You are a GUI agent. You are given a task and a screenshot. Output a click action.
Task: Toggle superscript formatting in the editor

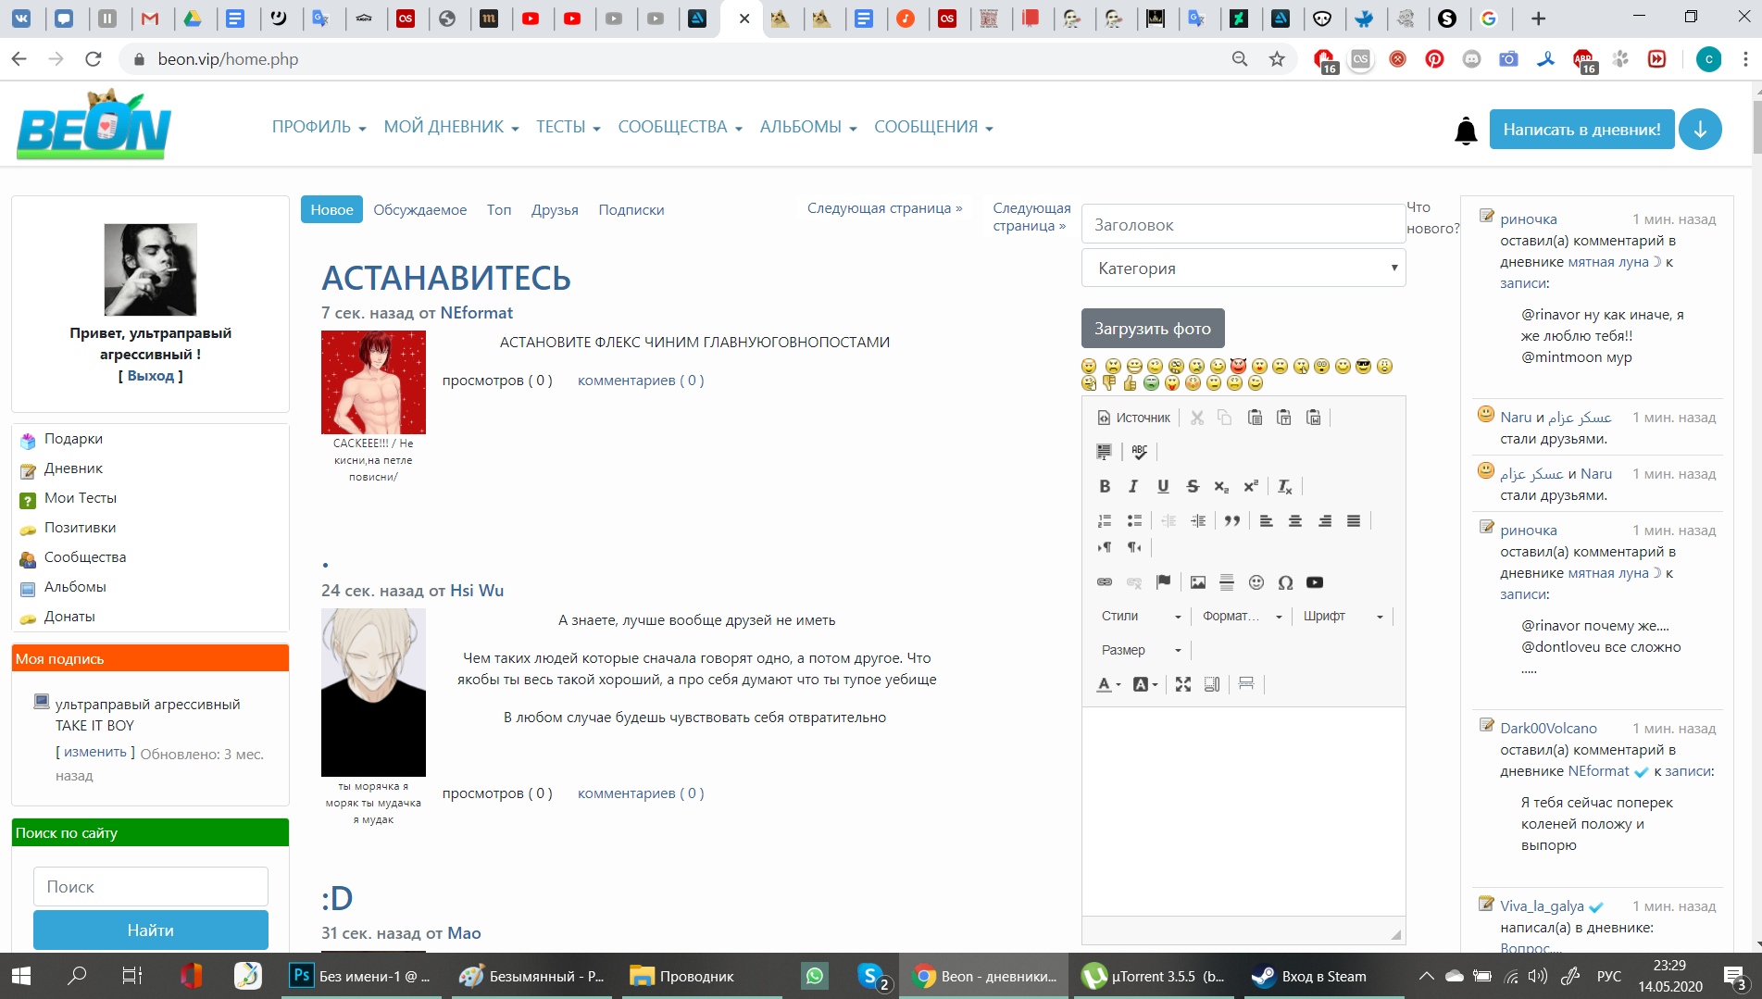tap(1251, 486)
